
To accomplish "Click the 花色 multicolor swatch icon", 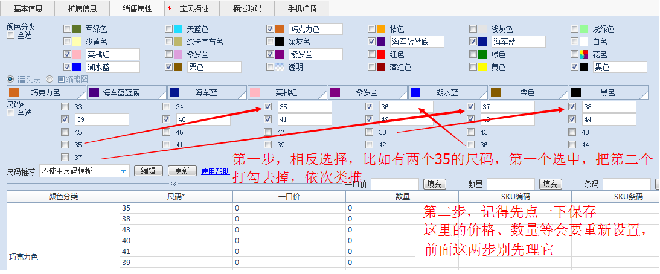I will tap(584, 54).
